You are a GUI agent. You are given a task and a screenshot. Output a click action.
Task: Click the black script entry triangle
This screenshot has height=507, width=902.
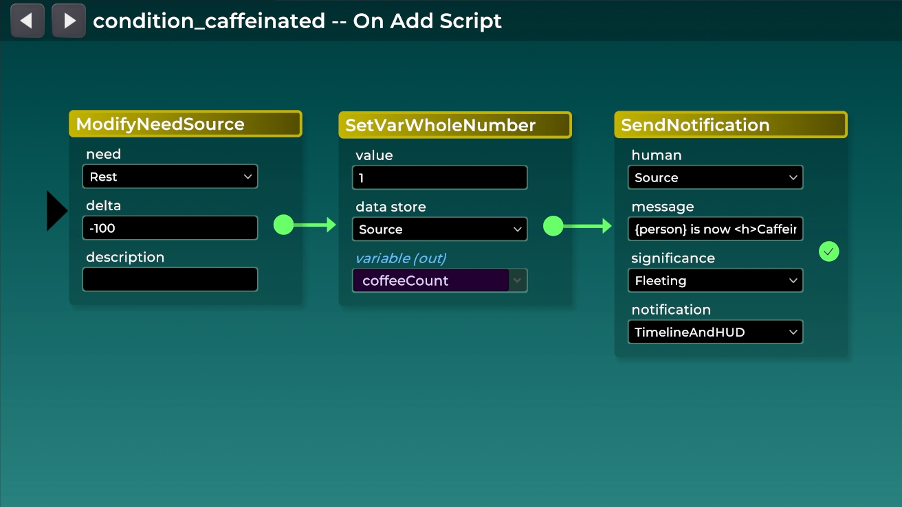click(57, 212)
